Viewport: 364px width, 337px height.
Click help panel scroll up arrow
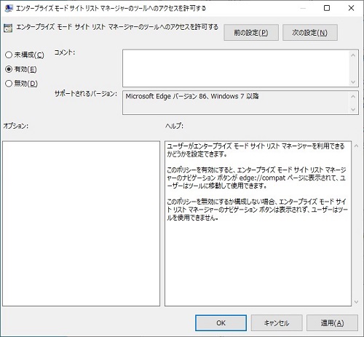[356, 146]
